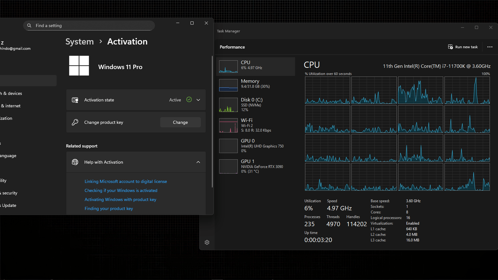This screenshot has height=280, width=498.
Task: Open Privacy & security settings
Action: pyautogui.click(x=9, y=193)
